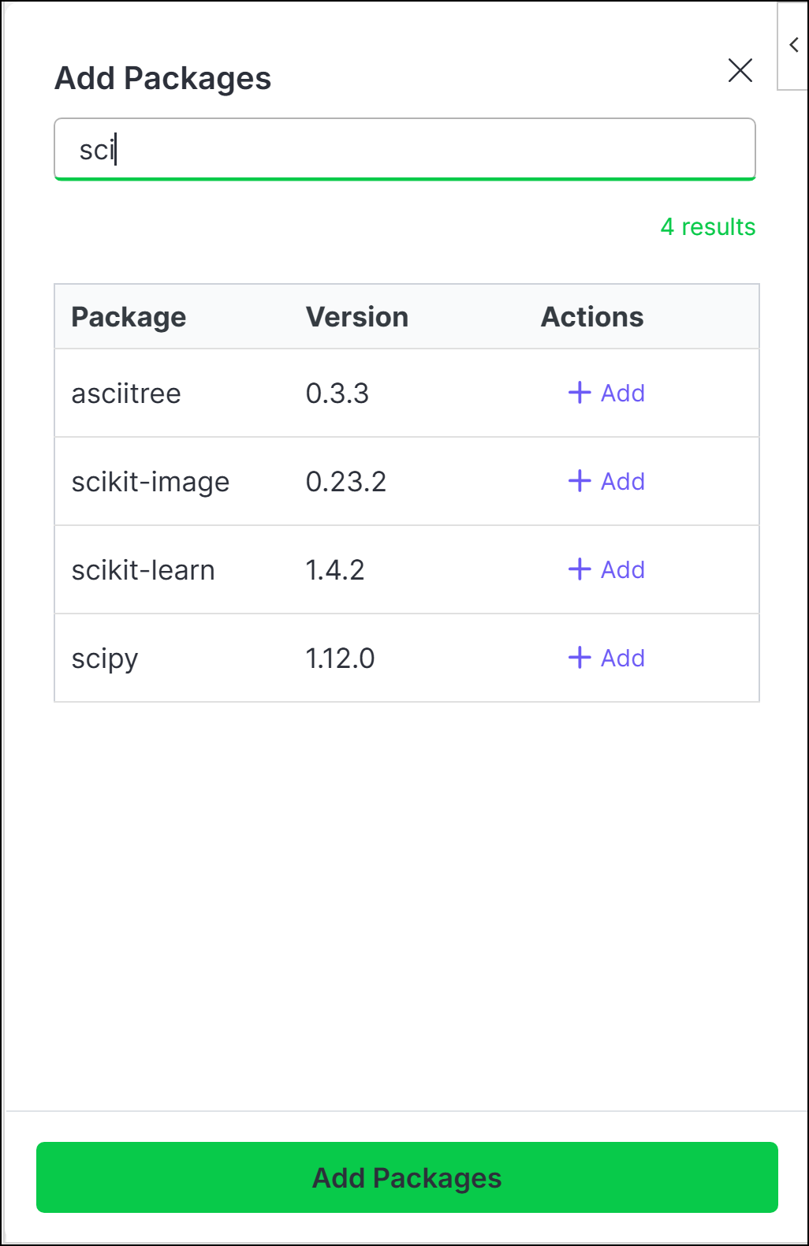Close the Add Packages dialog with X
The image size is (809, 1246).
click(x=740, y=70)
